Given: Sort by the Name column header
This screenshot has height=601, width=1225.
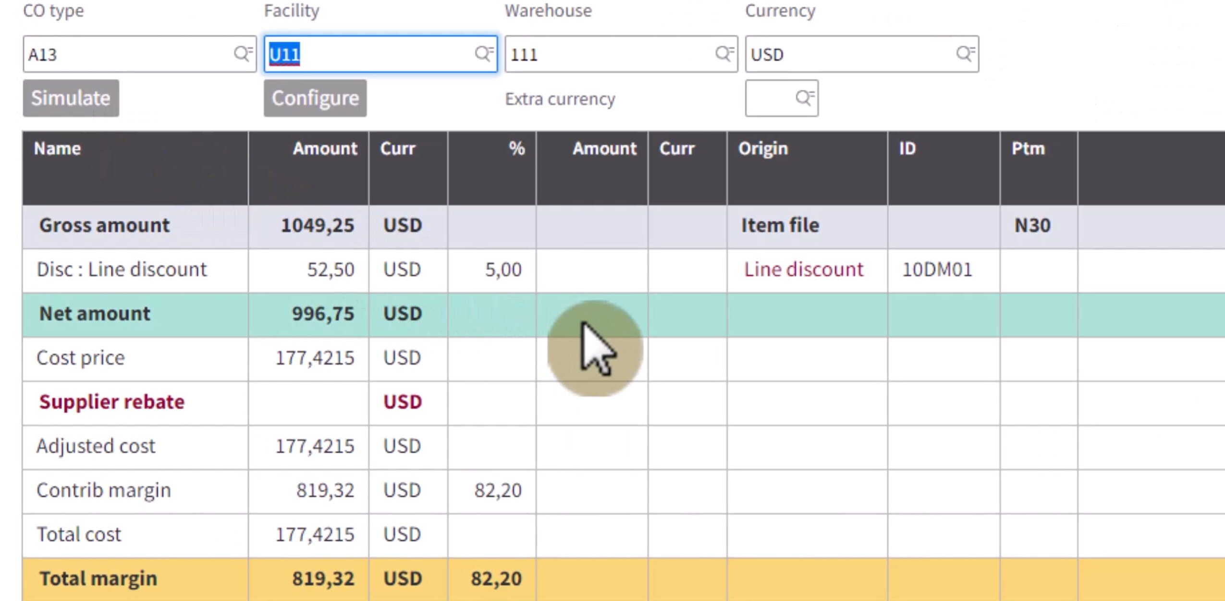Looking at the screenshot, I should (57, 148).
